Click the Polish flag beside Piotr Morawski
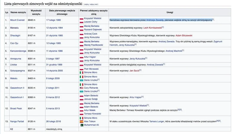Image resolution: width=232 pixels, height=134 pixels. pyautogui.click(x=82, y=69)
